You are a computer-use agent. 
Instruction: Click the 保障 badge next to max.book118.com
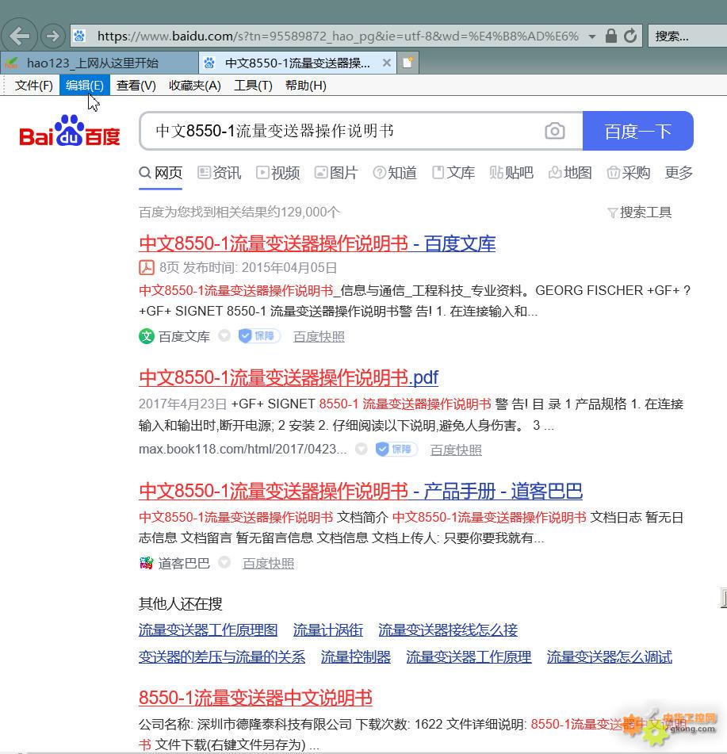pos(396,449)
